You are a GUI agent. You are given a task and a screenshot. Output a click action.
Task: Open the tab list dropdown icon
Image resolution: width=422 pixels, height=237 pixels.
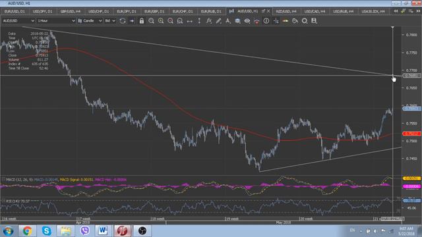[x=411, y=11]
